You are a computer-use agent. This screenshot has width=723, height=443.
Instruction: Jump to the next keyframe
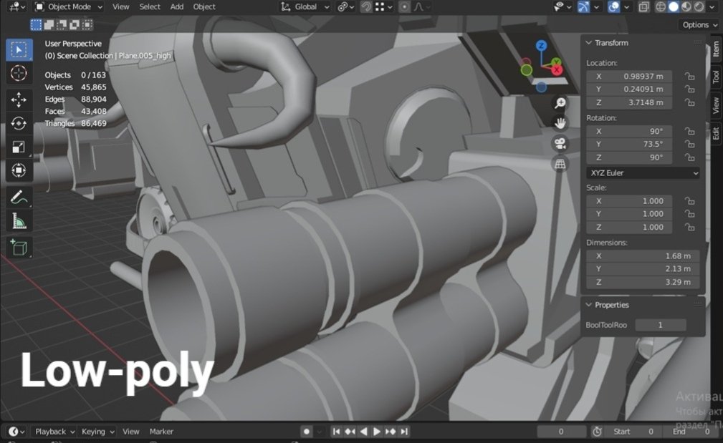391,432
